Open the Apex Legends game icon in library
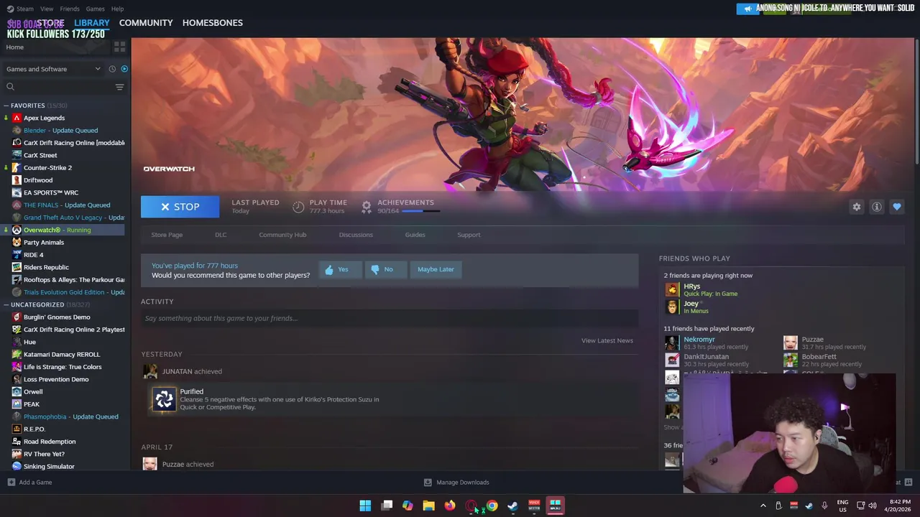Screen dimensions: 920x517 (17, 118)
